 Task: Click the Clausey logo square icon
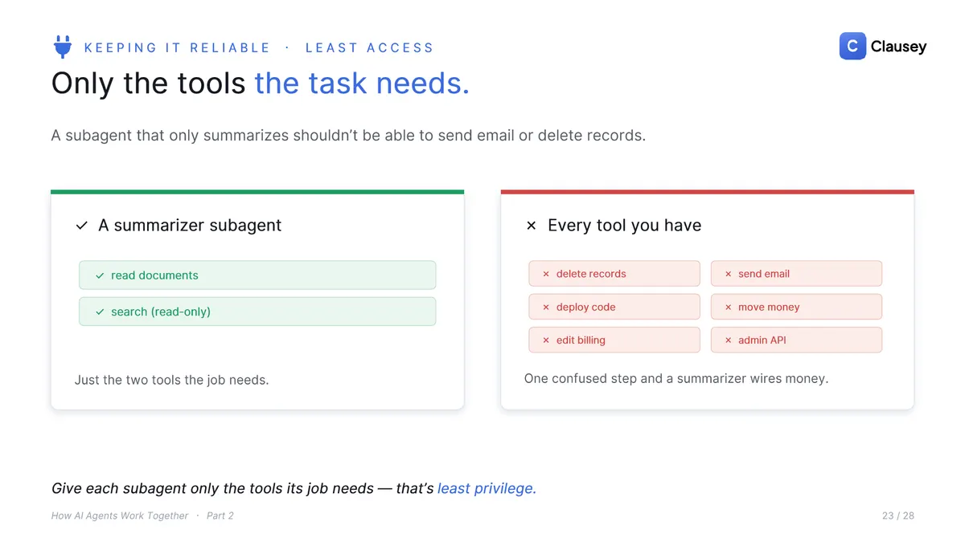click(852, 47)
